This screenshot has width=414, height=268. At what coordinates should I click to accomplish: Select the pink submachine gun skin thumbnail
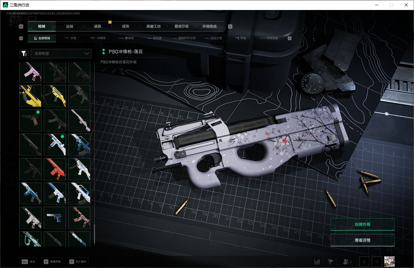(30, 72)
